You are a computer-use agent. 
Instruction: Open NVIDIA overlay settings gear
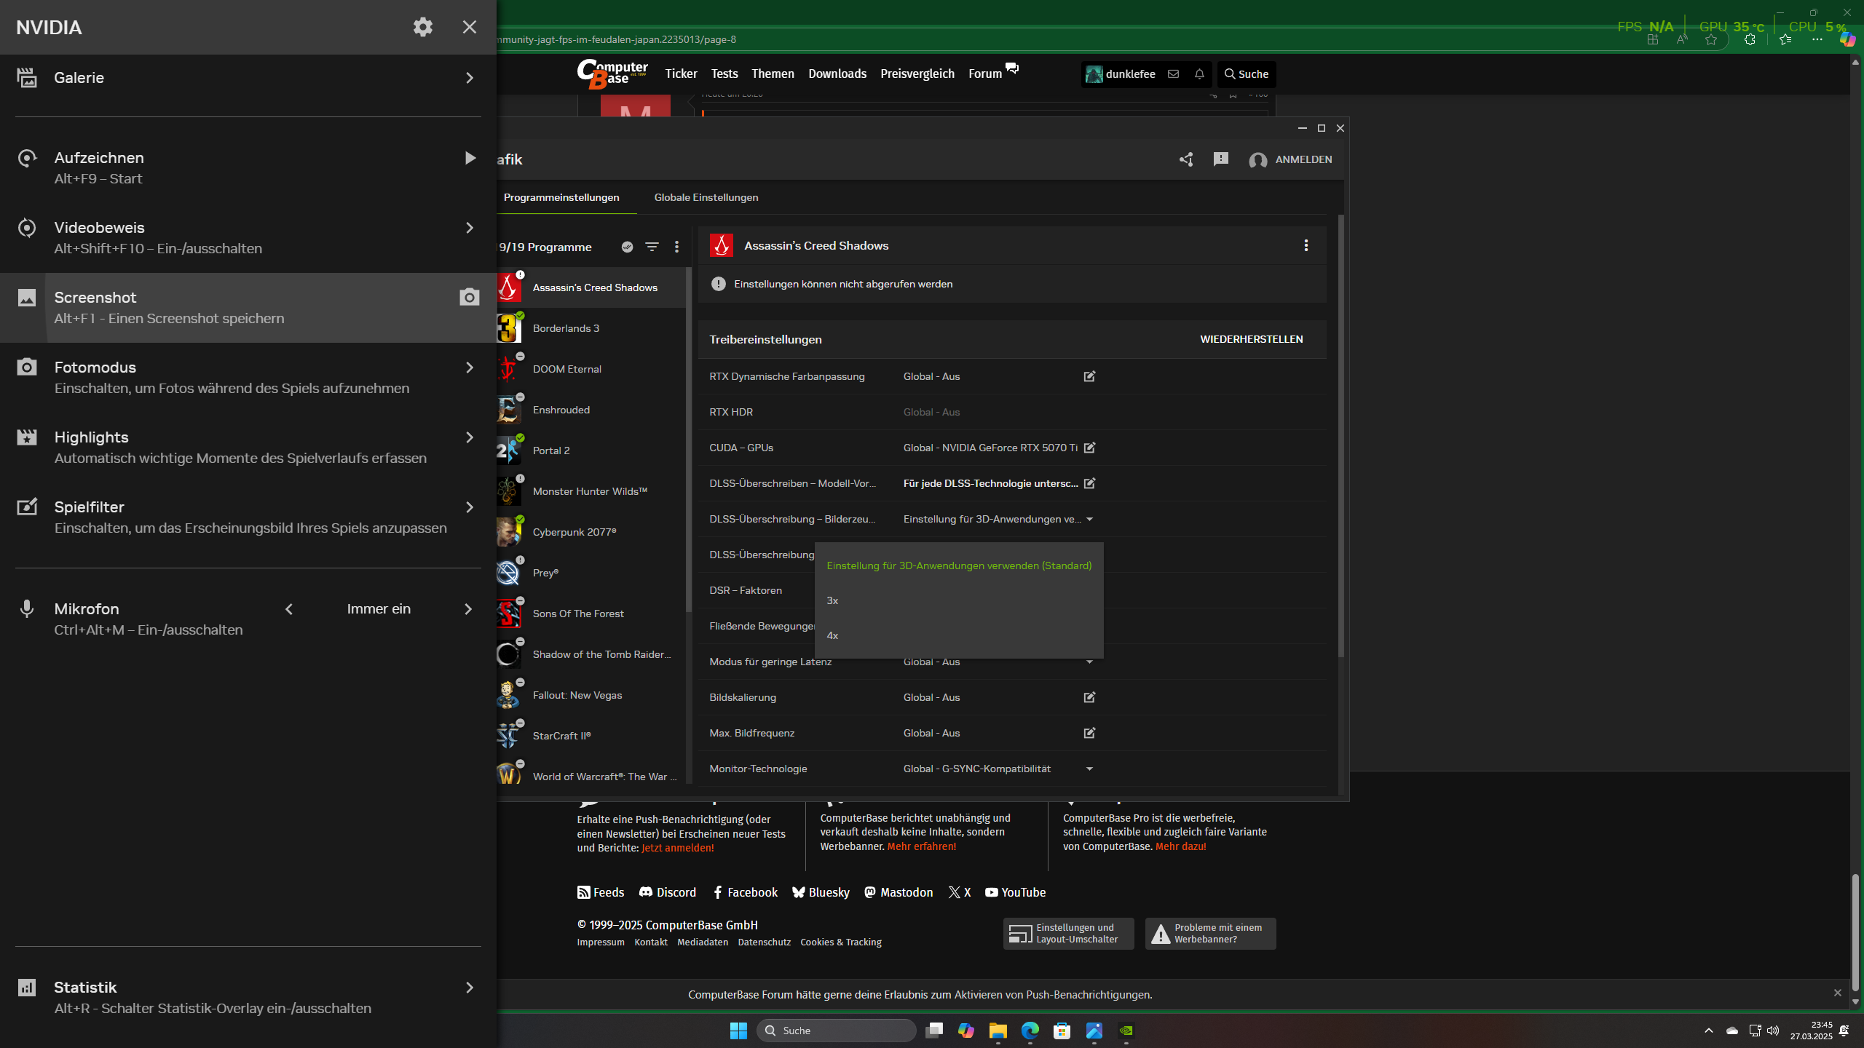(423, 27)
